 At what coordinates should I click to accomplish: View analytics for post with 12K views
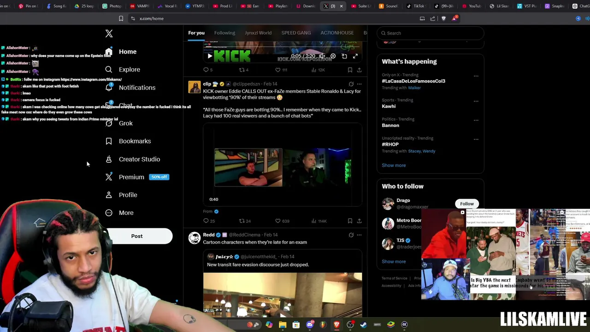(x=318, y=70)
